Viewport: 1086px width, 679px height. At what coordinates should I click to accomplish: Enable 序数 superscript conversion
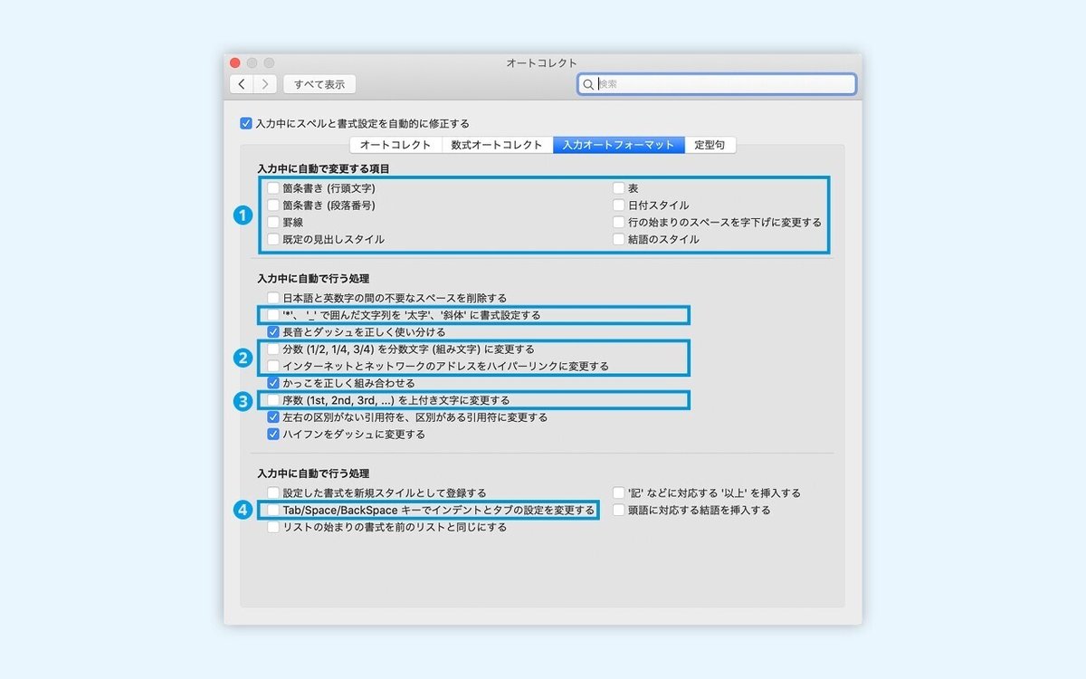coord(273,400)
